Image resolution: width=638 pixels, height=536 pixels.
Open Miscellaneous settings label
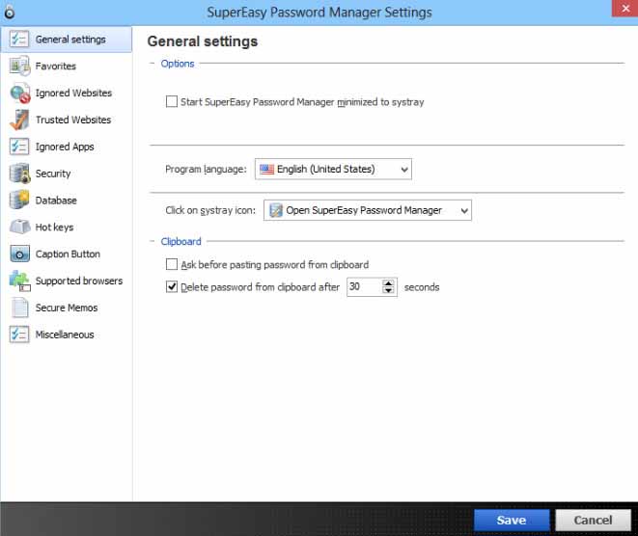pyautogui.click(x=65, y=335)
